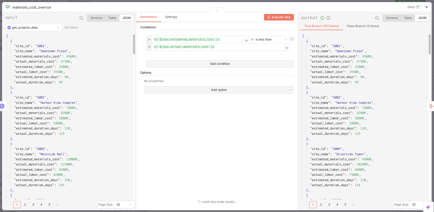This screenshot has height=212, width=434.
Task: Click the If node icon beside materials_cost_overrun
Action: point(8,7)
